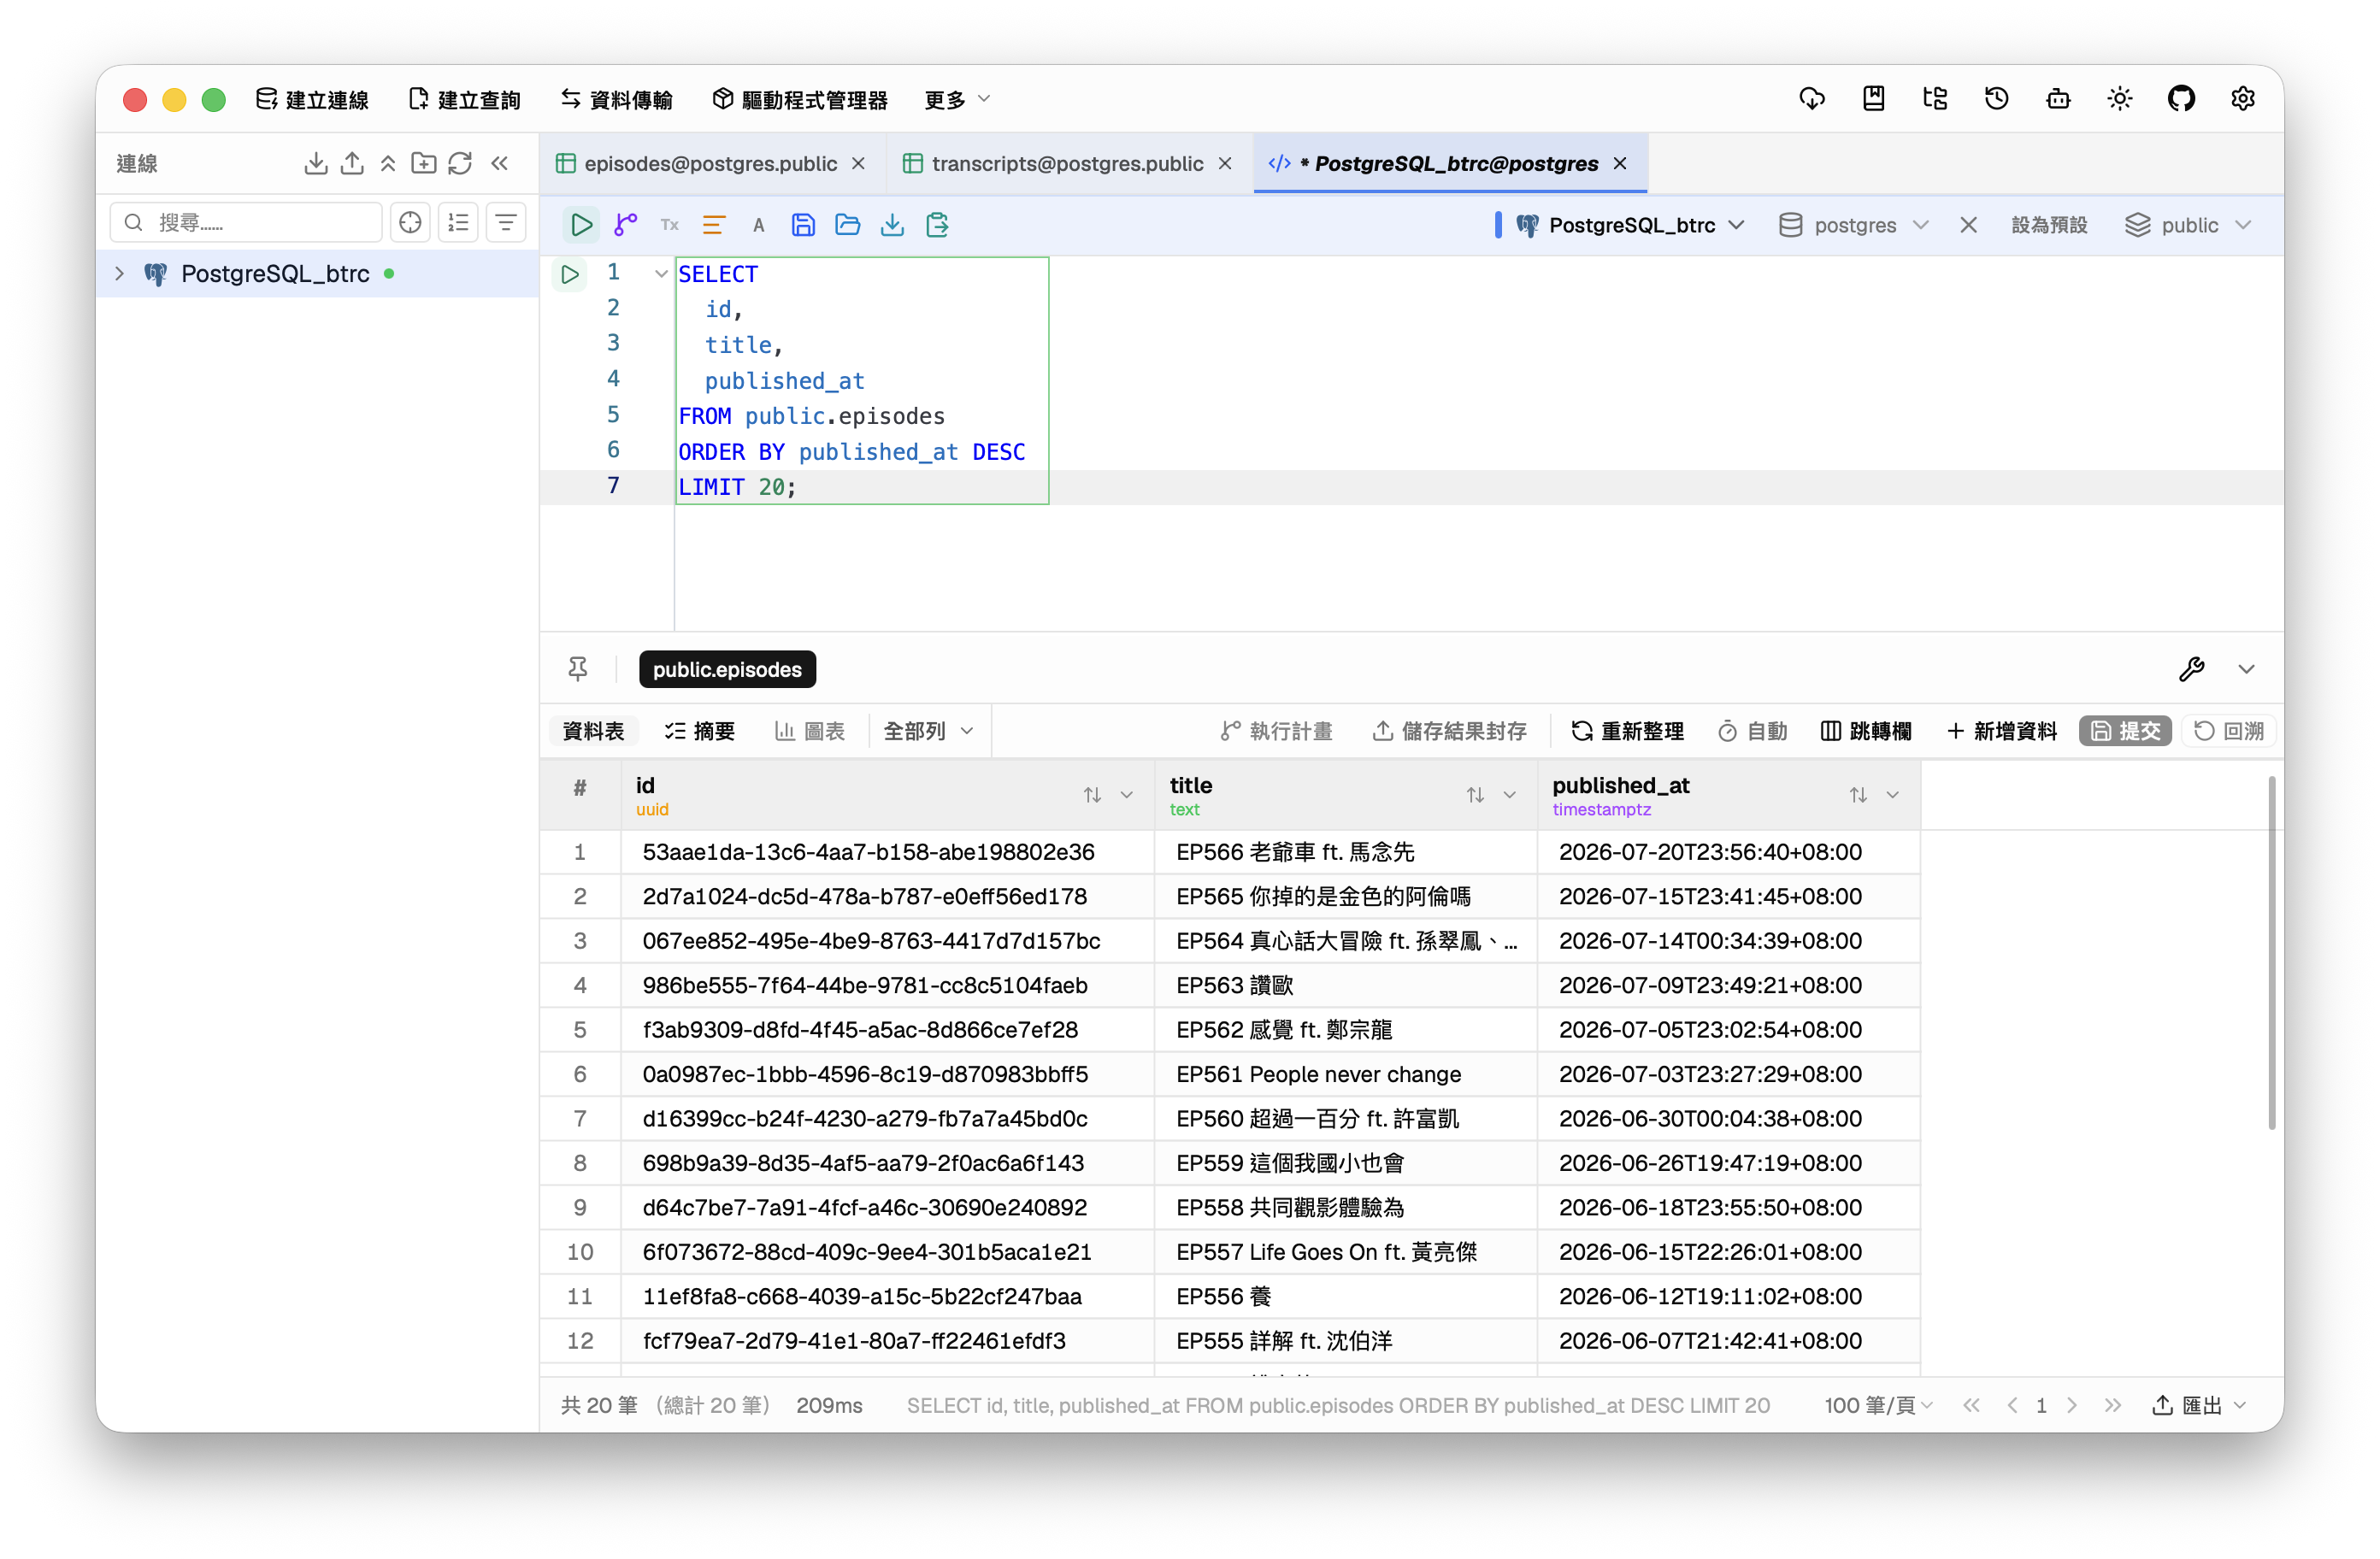Click 建立查詢 create query
The image size is (2380, 1559).
[x=465, y=99]
